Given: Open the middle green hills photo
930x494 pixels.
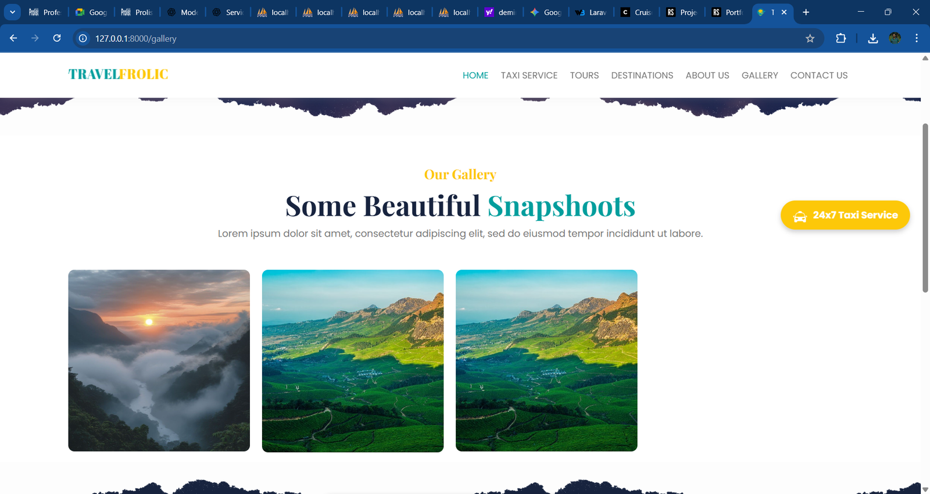Looking at the screenshot, I should pos(353,360).
